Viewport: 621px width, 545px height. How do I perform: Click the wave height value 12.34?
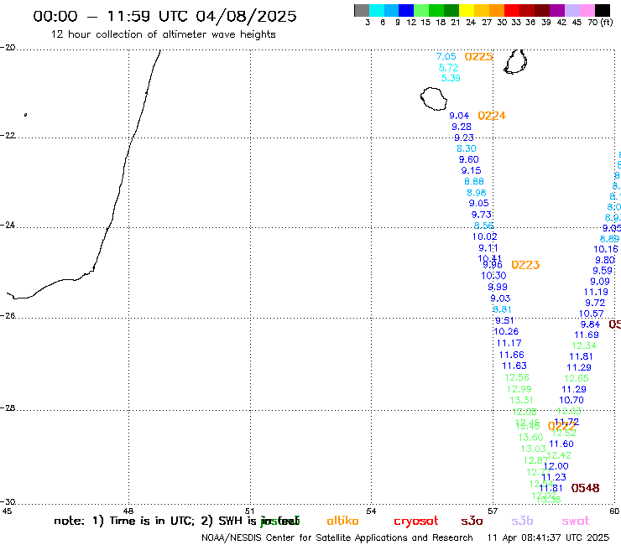584,346
